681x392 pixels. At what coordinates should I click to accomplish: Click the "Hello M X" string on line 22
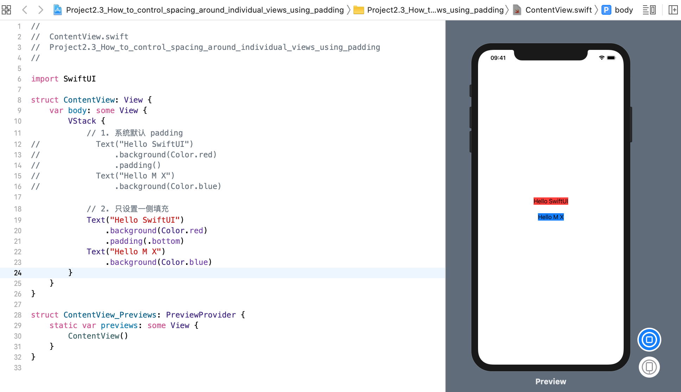135,252
